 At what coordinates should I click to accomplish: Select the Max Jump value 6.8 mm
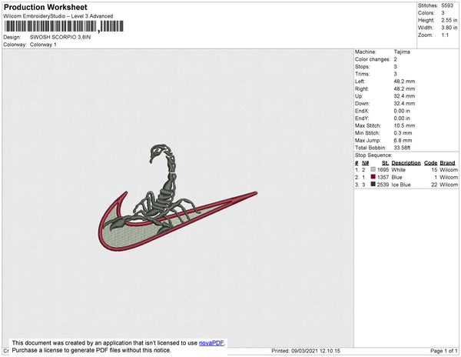[403, 140]
